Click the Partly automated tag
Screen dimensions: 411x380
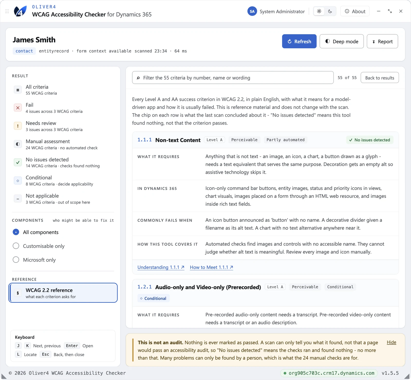coord(285,140)
